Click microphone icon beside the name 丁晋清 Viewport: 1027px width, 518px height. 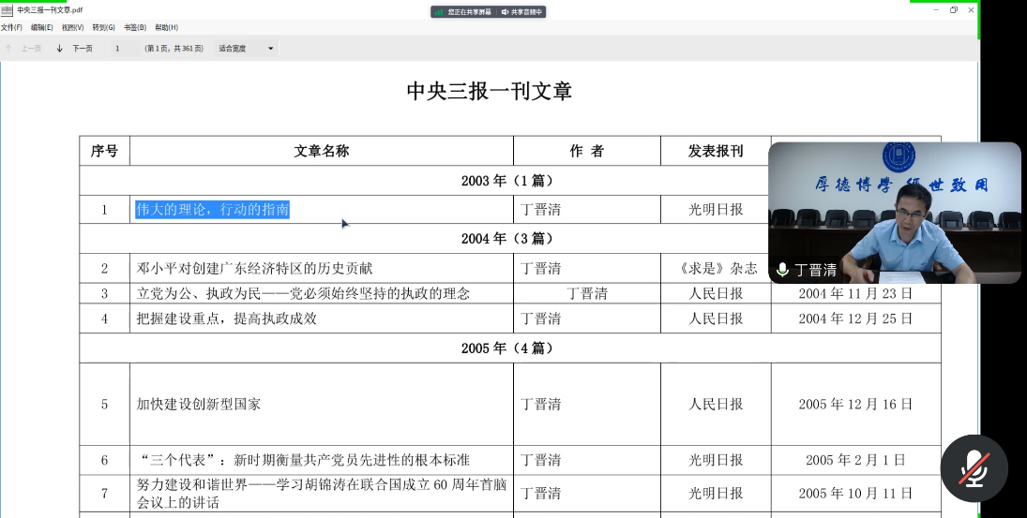[x=782, y=270]
